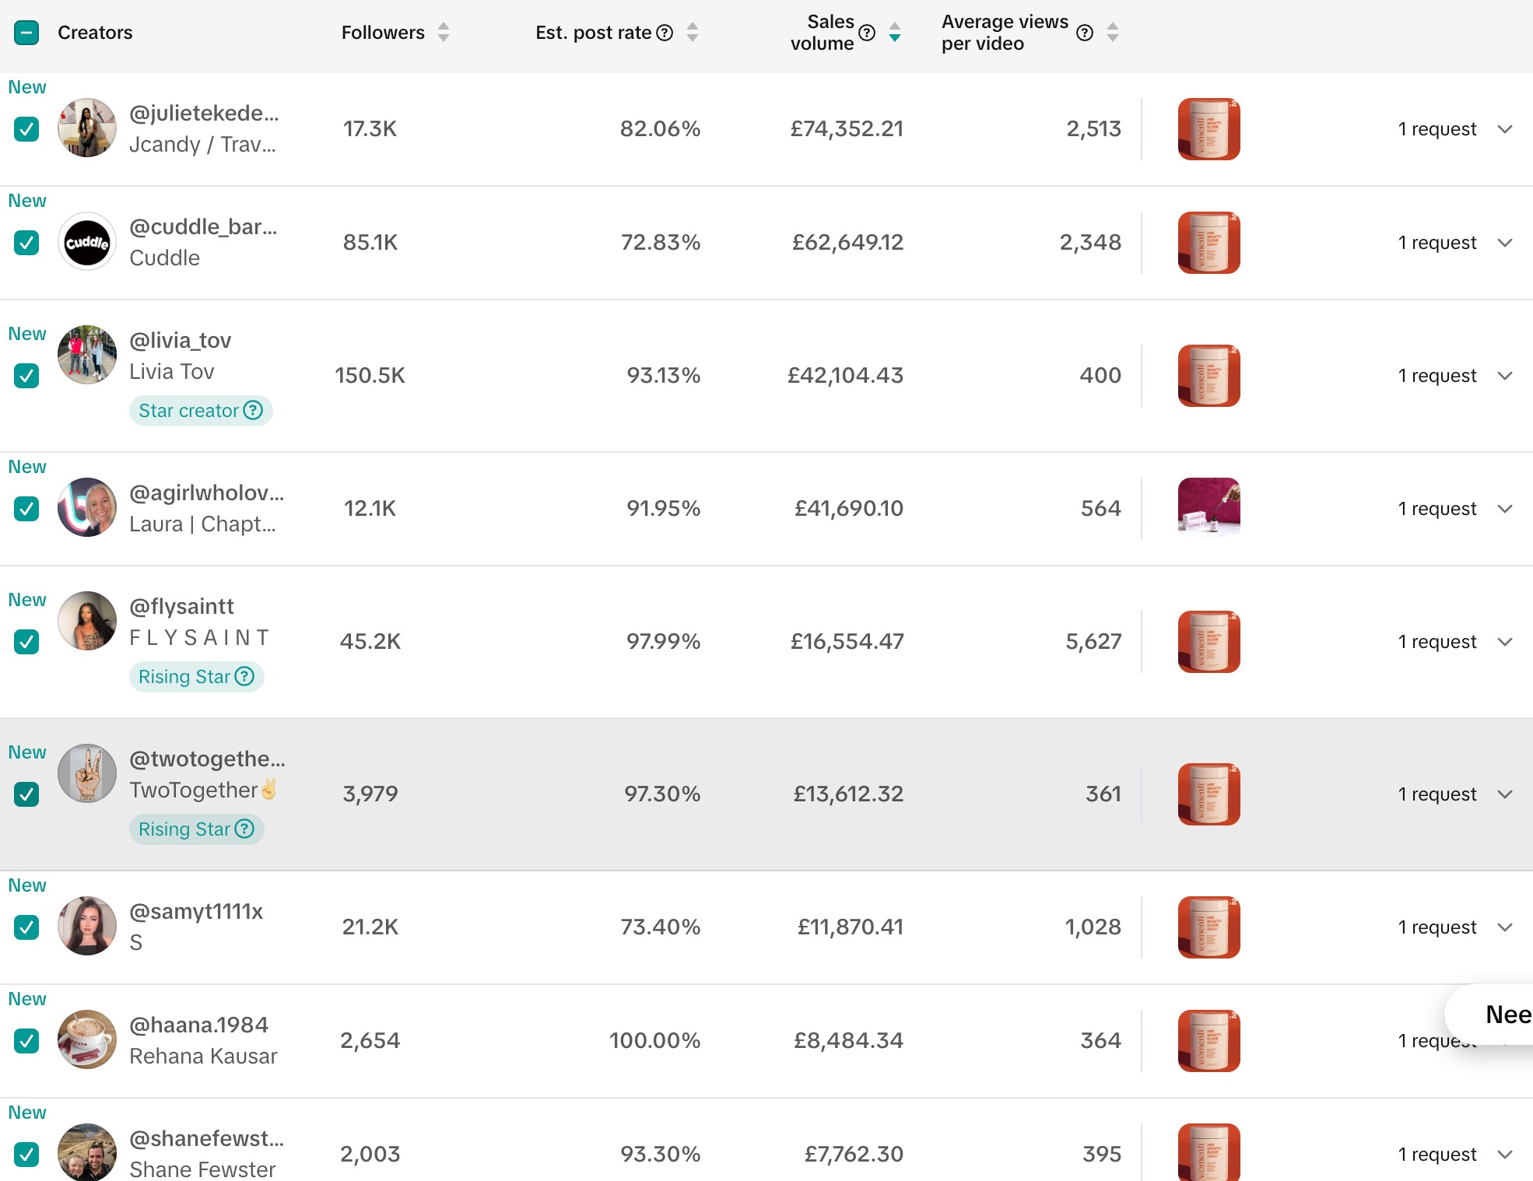Screen dimensions: 1533x1181
Task: Sort by Average views per video arrows
Action: point(1113,33)
